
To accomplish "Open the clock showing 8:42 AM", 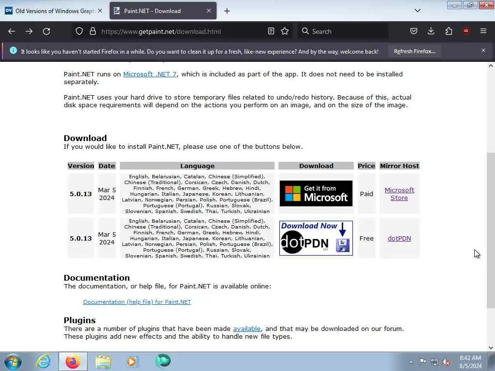I will click(x=470, y=362).
